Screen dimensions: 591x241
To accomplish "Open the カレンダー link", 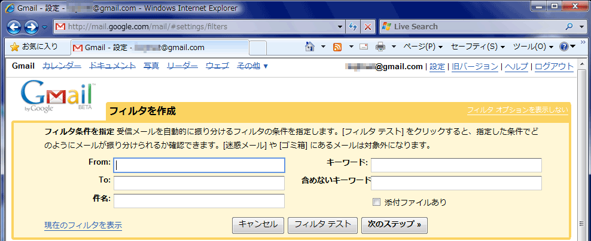I will click(x=62, y=66).
